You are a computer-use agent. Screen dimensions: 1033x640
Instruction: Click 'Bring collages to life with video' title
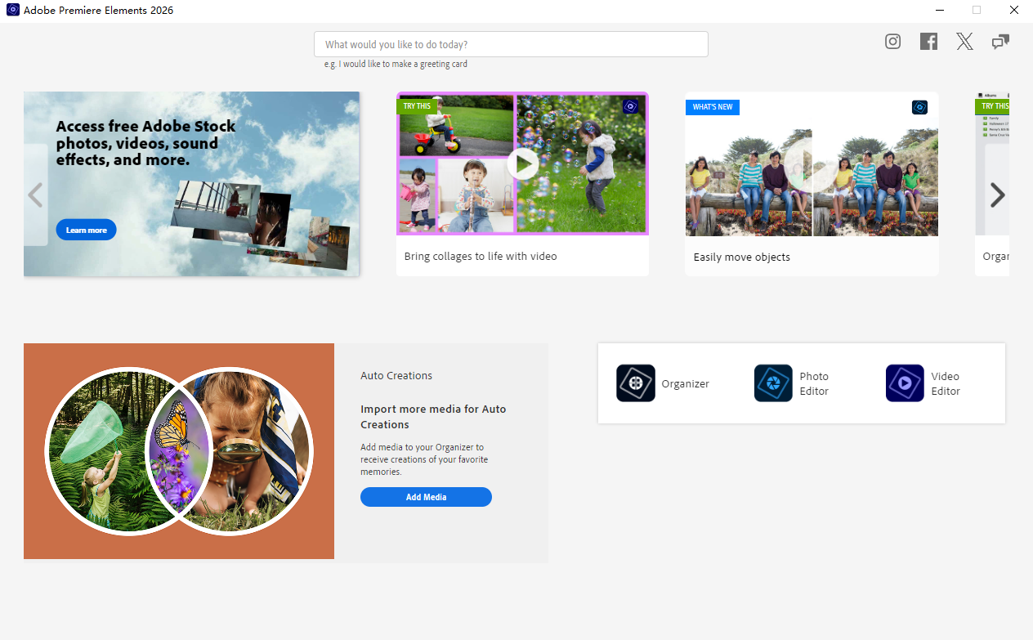coord(481,257)
